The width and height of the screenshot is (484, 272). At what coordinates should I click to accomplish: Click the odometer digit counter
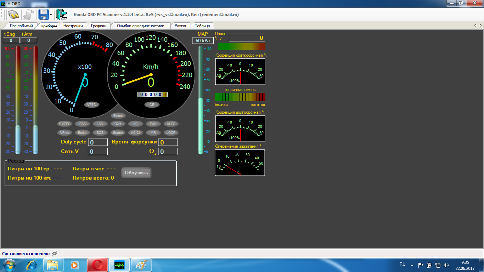click(152, 95)
